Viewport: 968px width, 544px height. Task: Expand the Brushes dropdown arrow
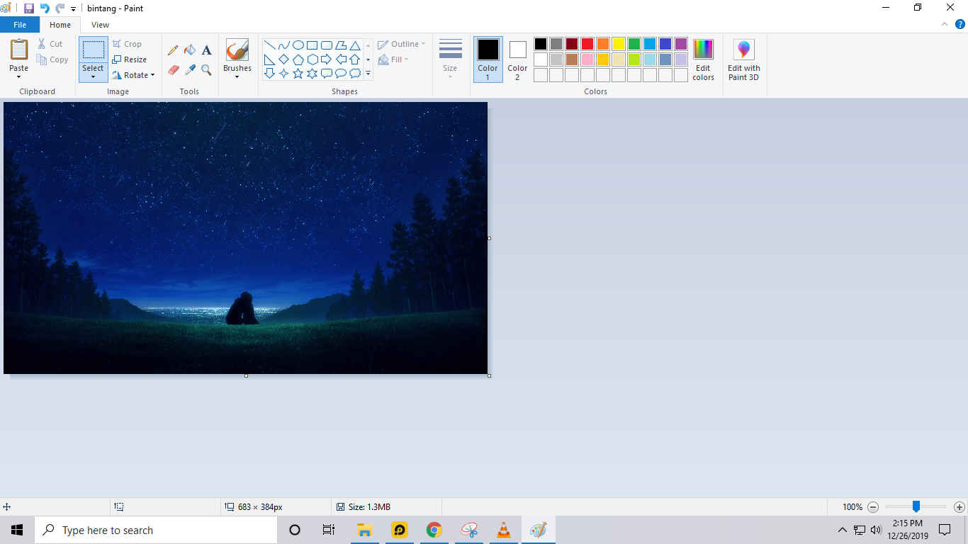tap(237, 76)
